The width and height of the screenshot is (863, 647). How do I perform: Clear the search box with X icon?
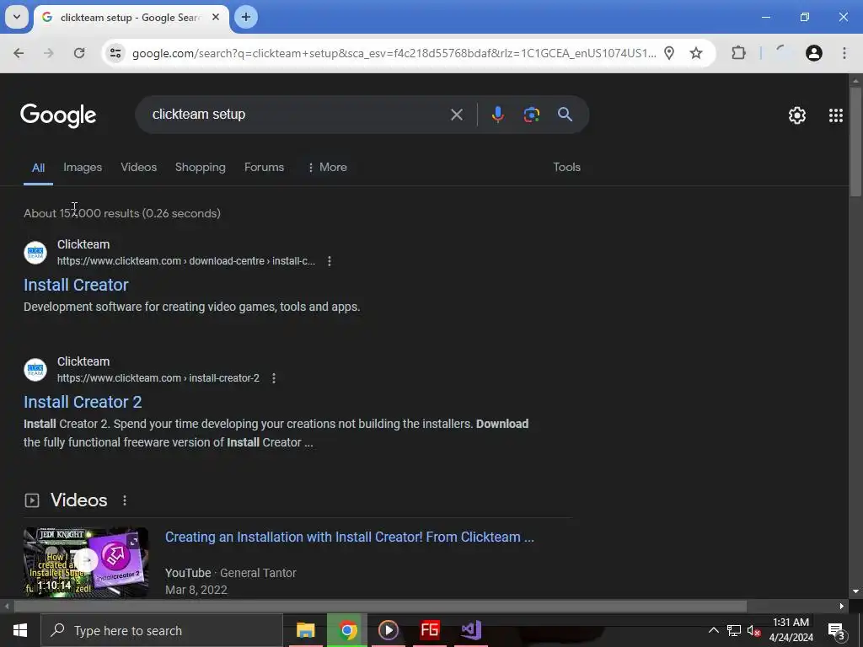coord(457,115)
